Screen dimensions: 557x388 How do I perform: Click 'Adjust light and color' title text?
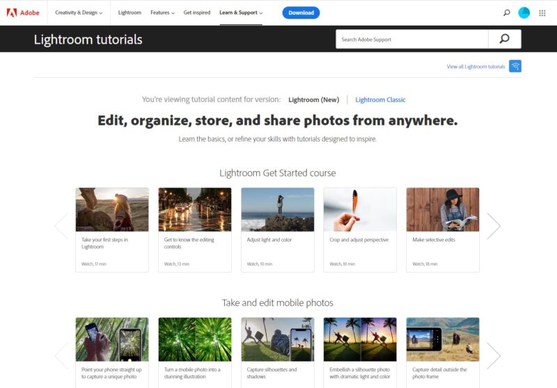[269, 240]
